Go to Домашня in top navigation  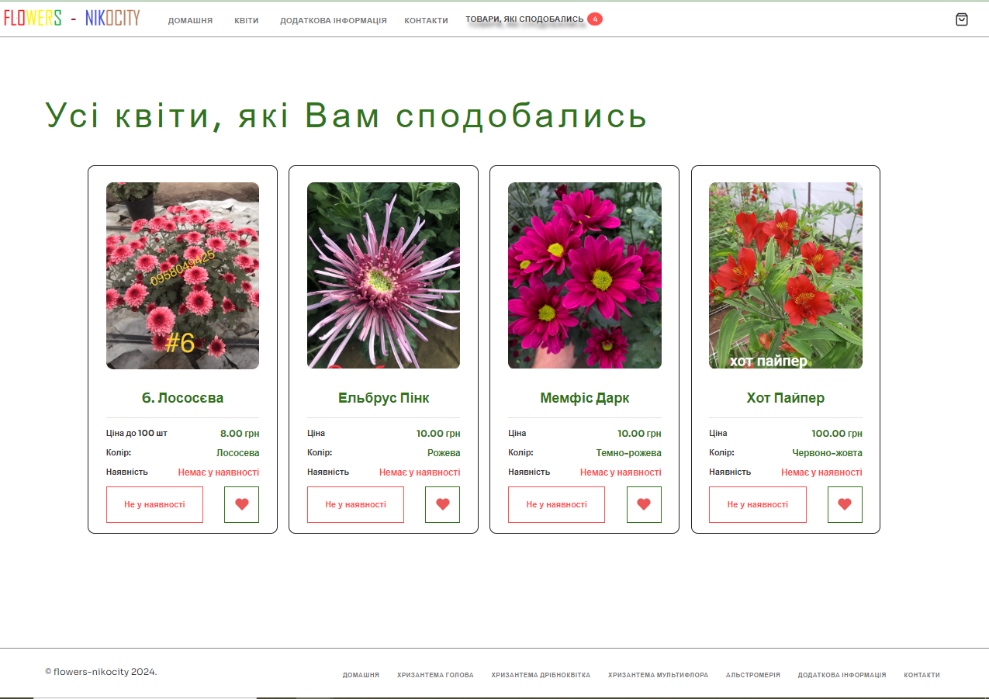(190, 20)
